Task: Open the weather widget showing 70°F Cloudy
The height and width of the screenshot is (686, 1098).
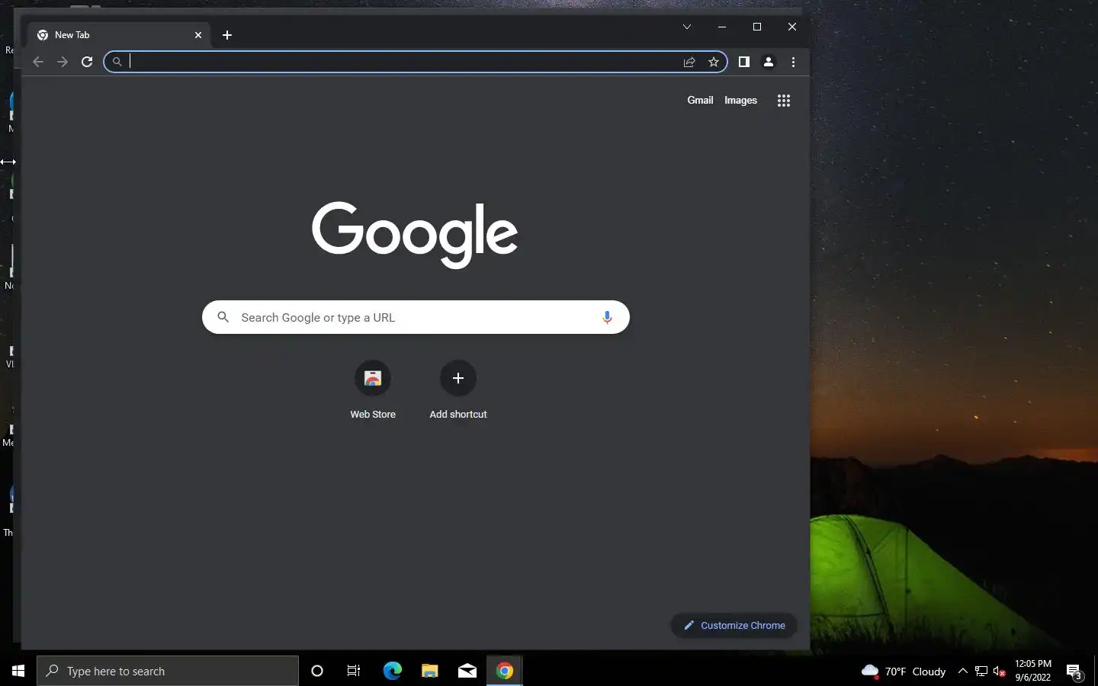Action: pos(903,671)
